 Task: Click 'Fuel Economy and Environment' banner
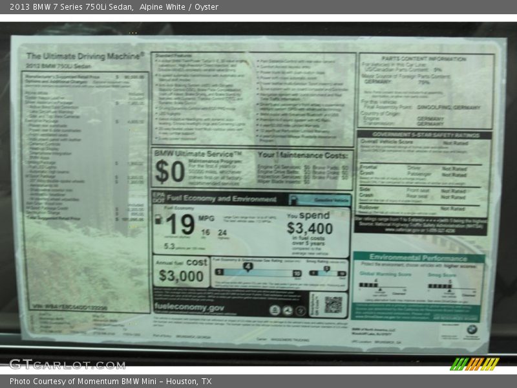[x=221, y=199]
